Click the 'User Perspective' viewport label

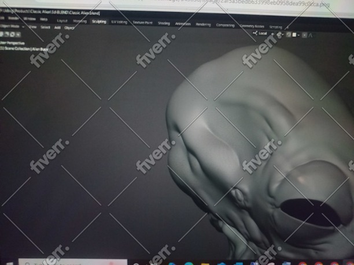(x=12, y=43)
